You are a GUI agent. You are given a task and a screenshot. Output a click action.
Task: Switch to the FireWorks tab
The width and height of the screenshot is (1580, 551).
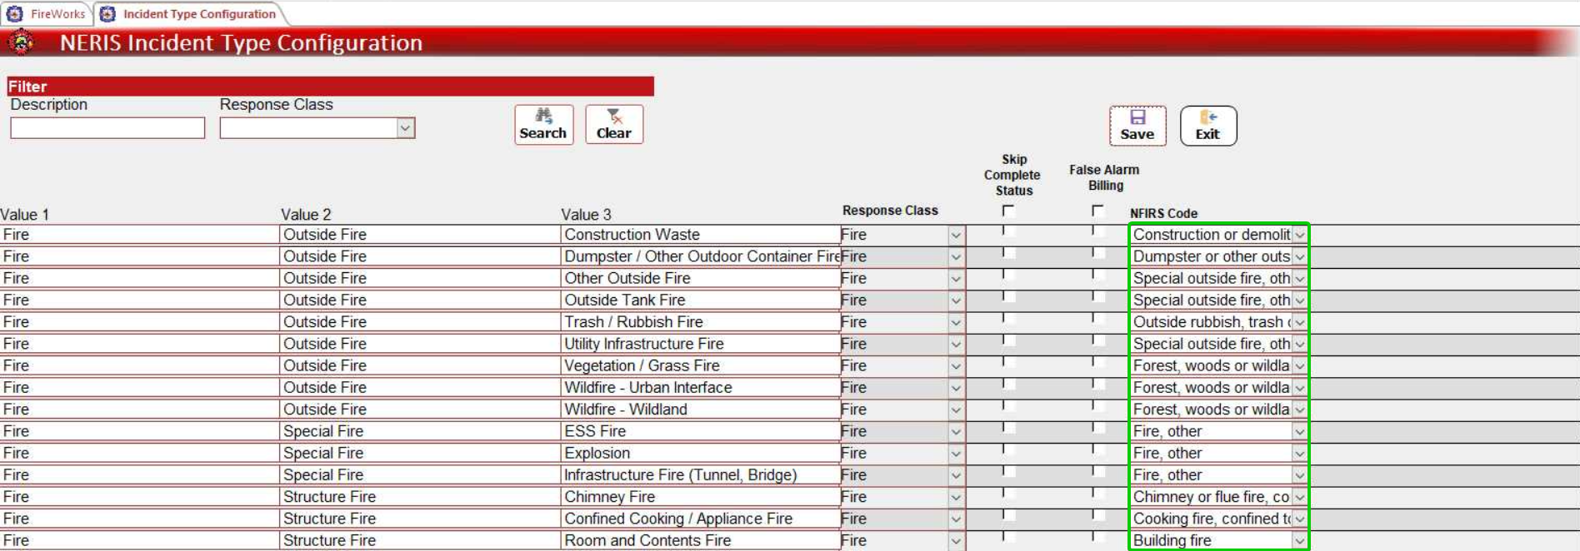point(57,13)
